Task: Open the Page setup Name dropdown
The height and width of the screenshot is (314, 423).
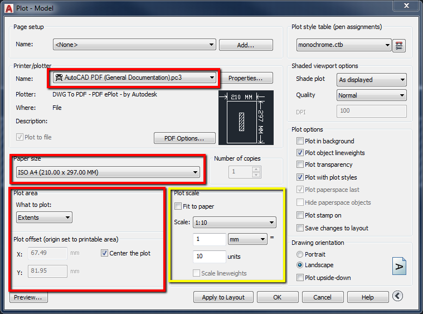Action: click(134, 45)
